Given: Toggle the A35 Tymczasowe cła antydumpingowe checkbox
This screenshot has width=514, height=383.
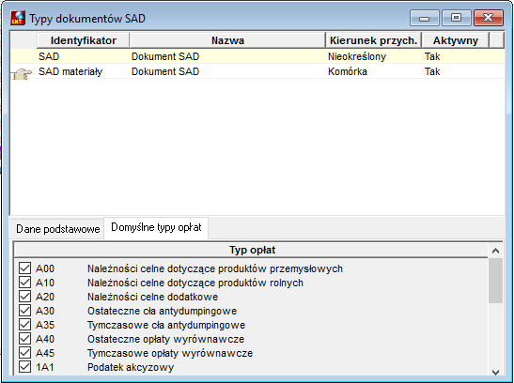Looking at the screenshot, I should pos(25,325).
